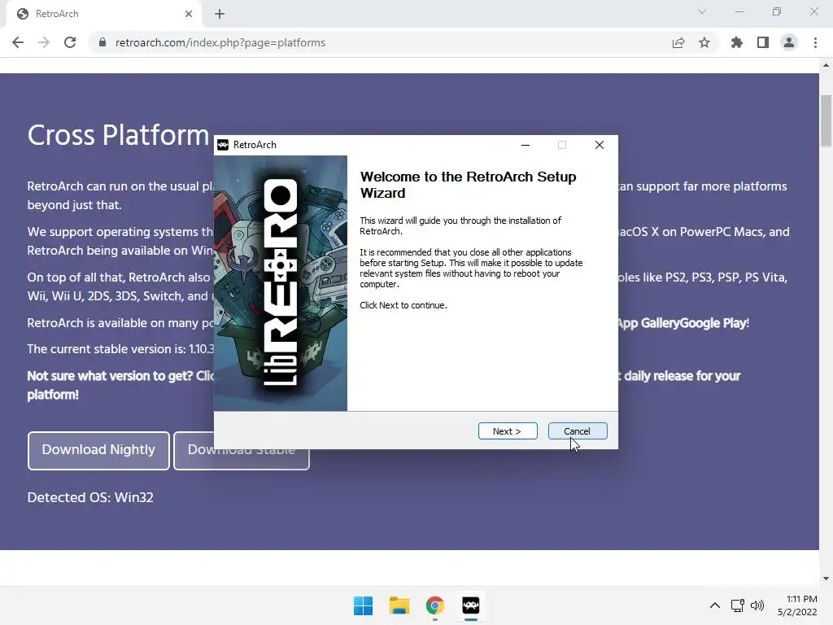This screenshot has width=833, height=625.
Task: Click RetroArch installer taskbar icon
Action: (471, 605)
